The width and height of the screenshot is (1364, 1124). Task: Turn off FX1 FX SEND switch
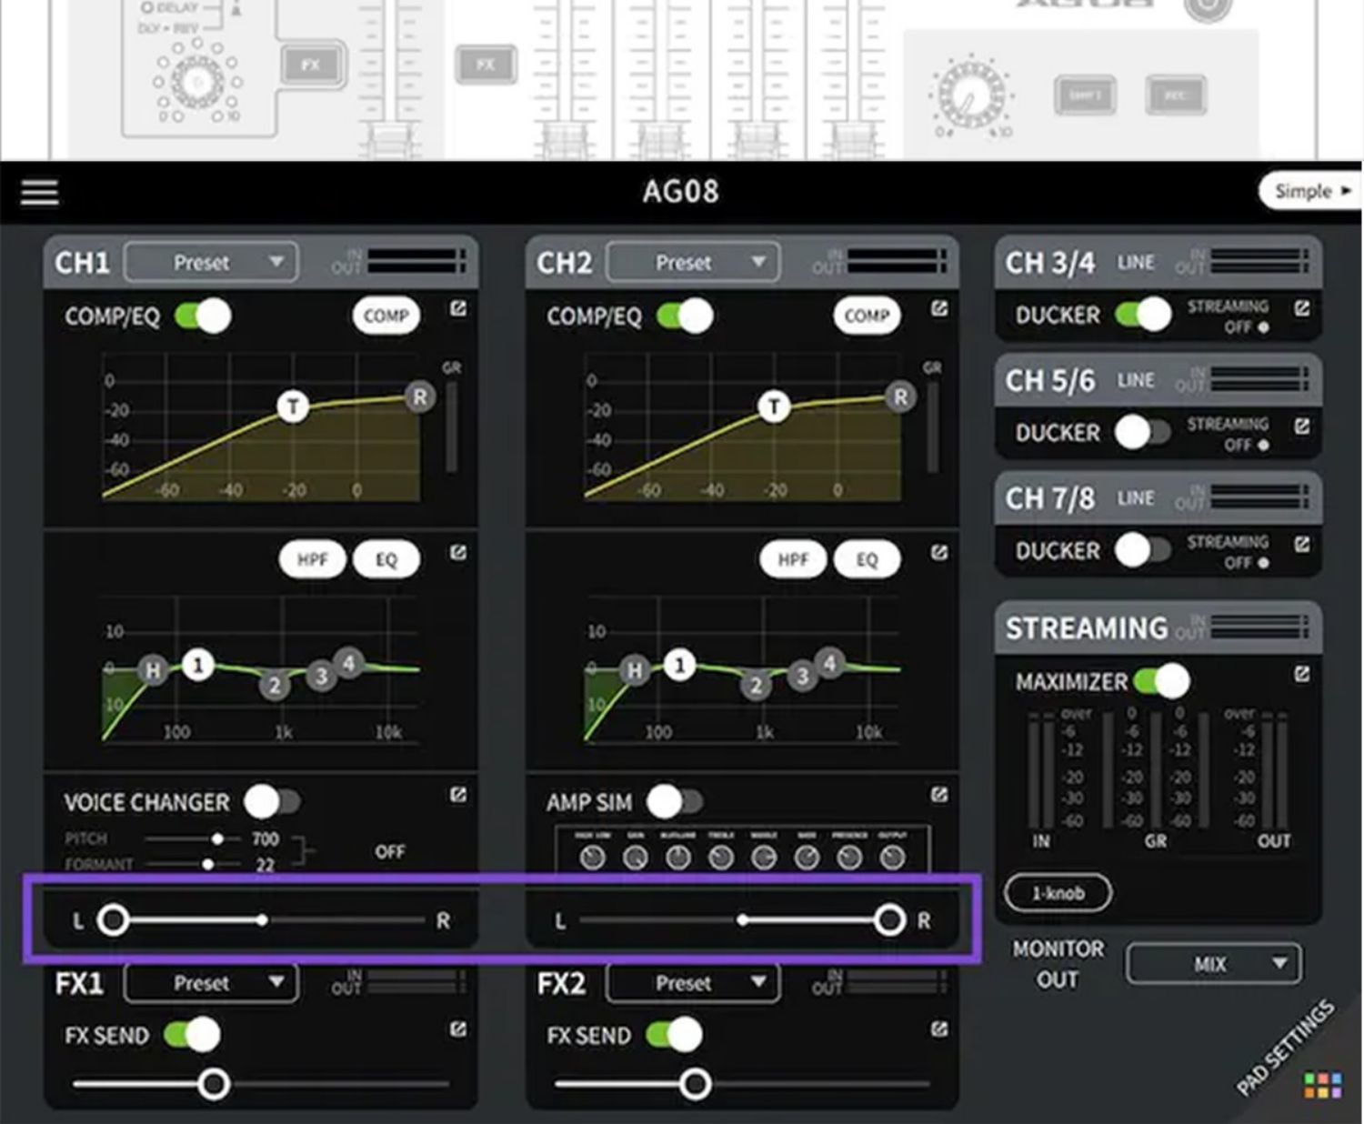point(192,1034)
